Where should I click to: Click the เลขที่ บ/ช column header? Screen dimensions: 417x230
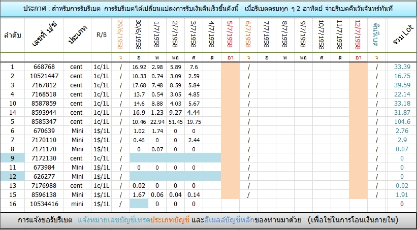pos(44,35)
